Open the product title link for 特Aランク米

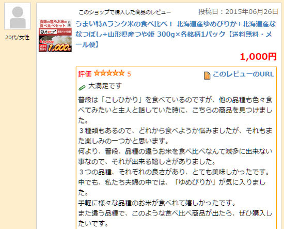[x=176, y=34]
